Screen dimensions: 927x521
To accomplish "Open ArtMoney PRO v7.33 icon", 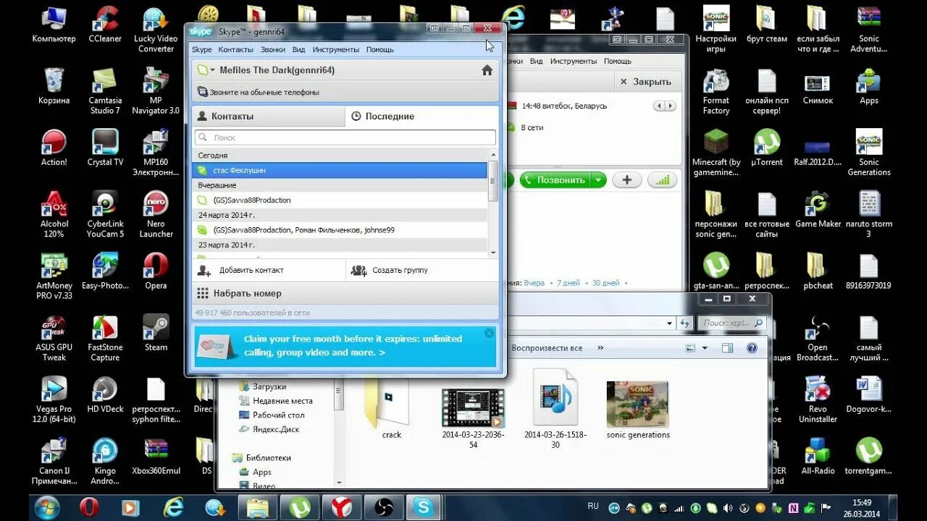I will tap(54, 276).
